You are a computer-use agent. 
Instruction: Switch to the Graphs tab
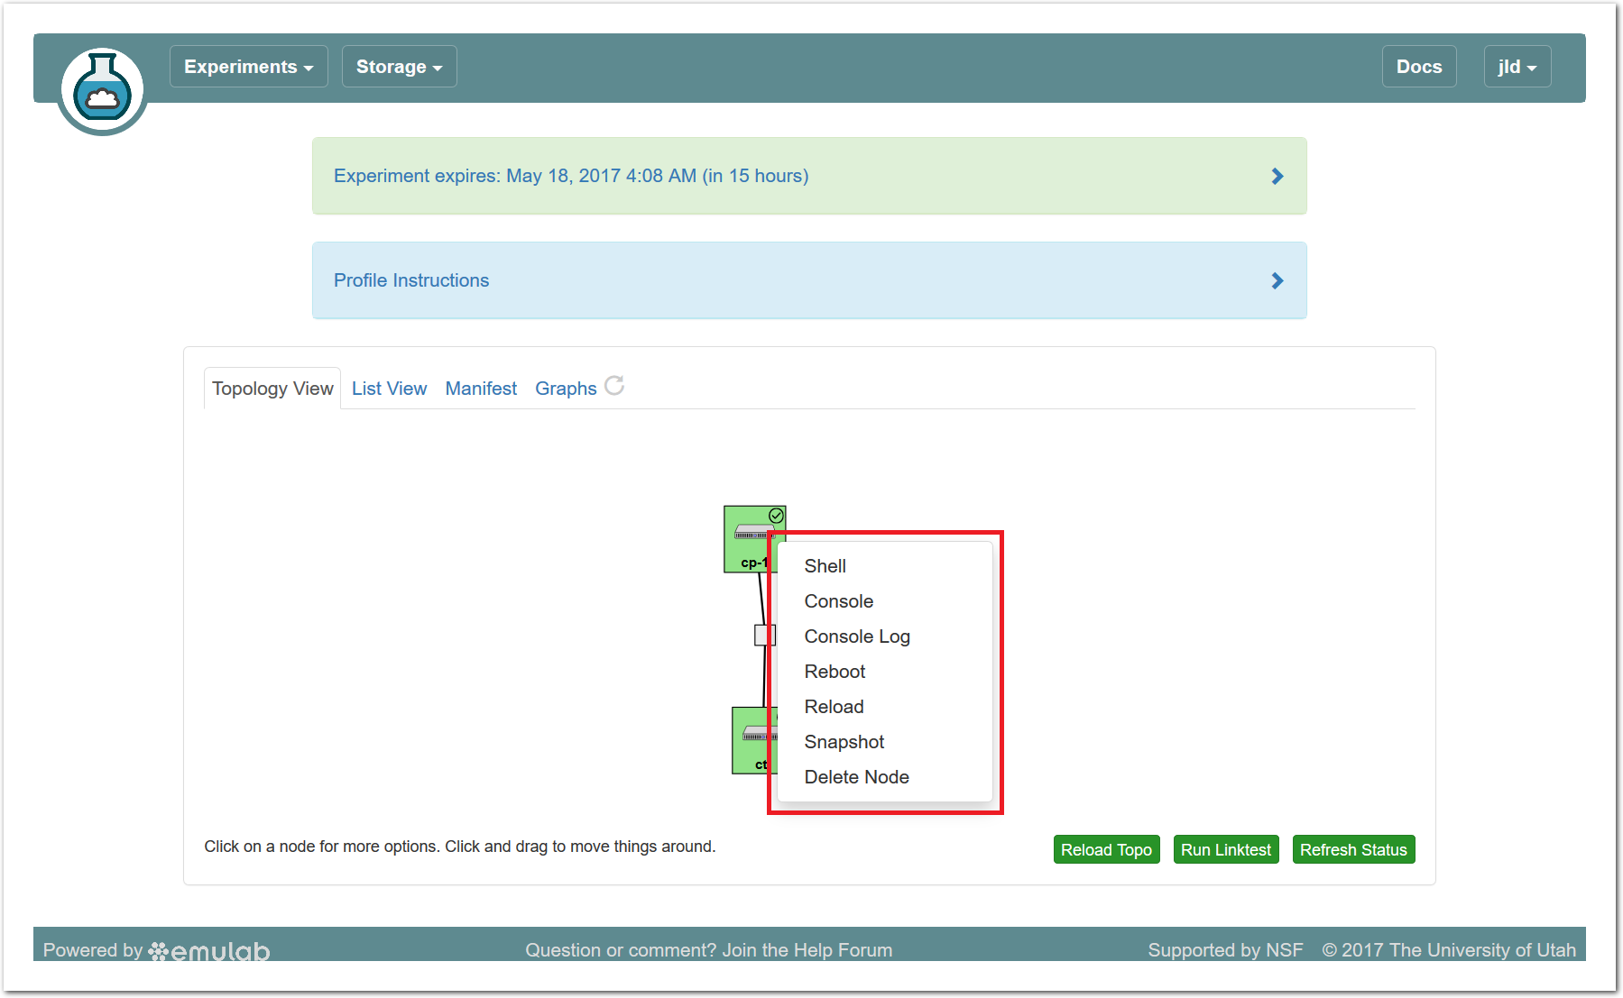point(566,389)
